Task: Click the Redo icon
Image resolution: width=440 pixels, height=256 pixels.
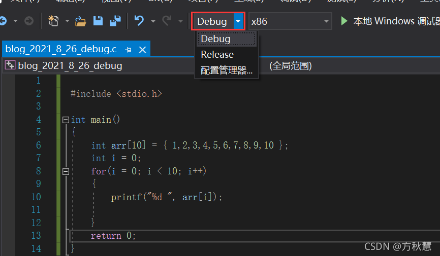Action: (167, 21)
